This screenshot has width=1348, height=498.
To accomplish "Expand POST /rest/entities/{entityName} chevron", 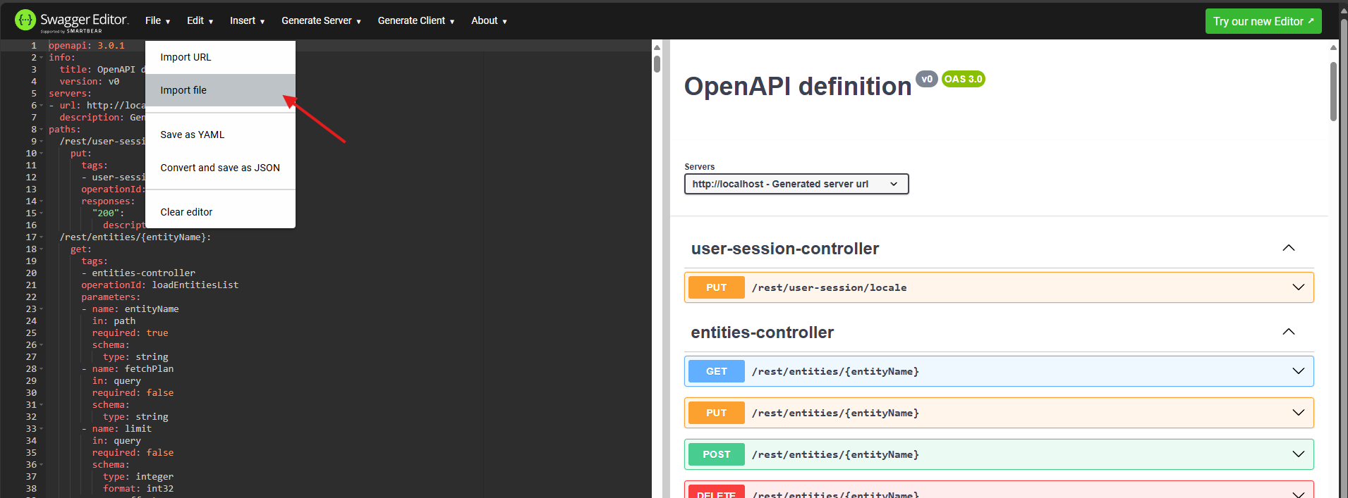I will pyautogui.click(x=1299, y=454).
